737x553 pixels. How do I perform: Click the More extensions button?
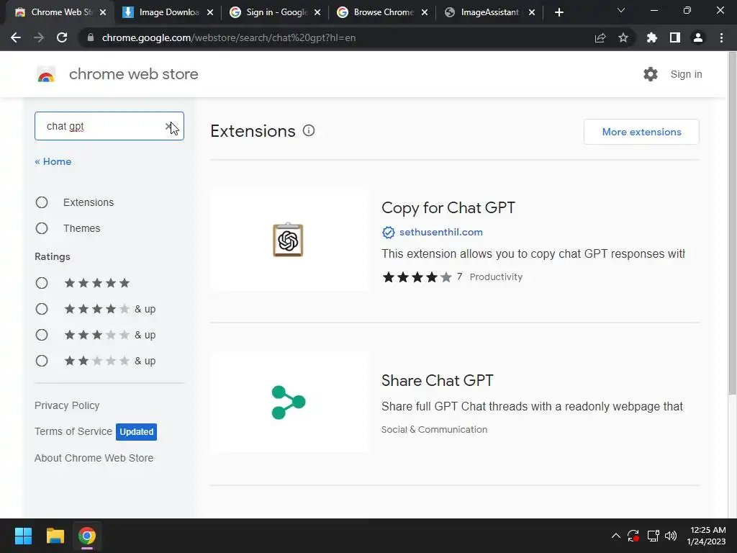[641, 132]
